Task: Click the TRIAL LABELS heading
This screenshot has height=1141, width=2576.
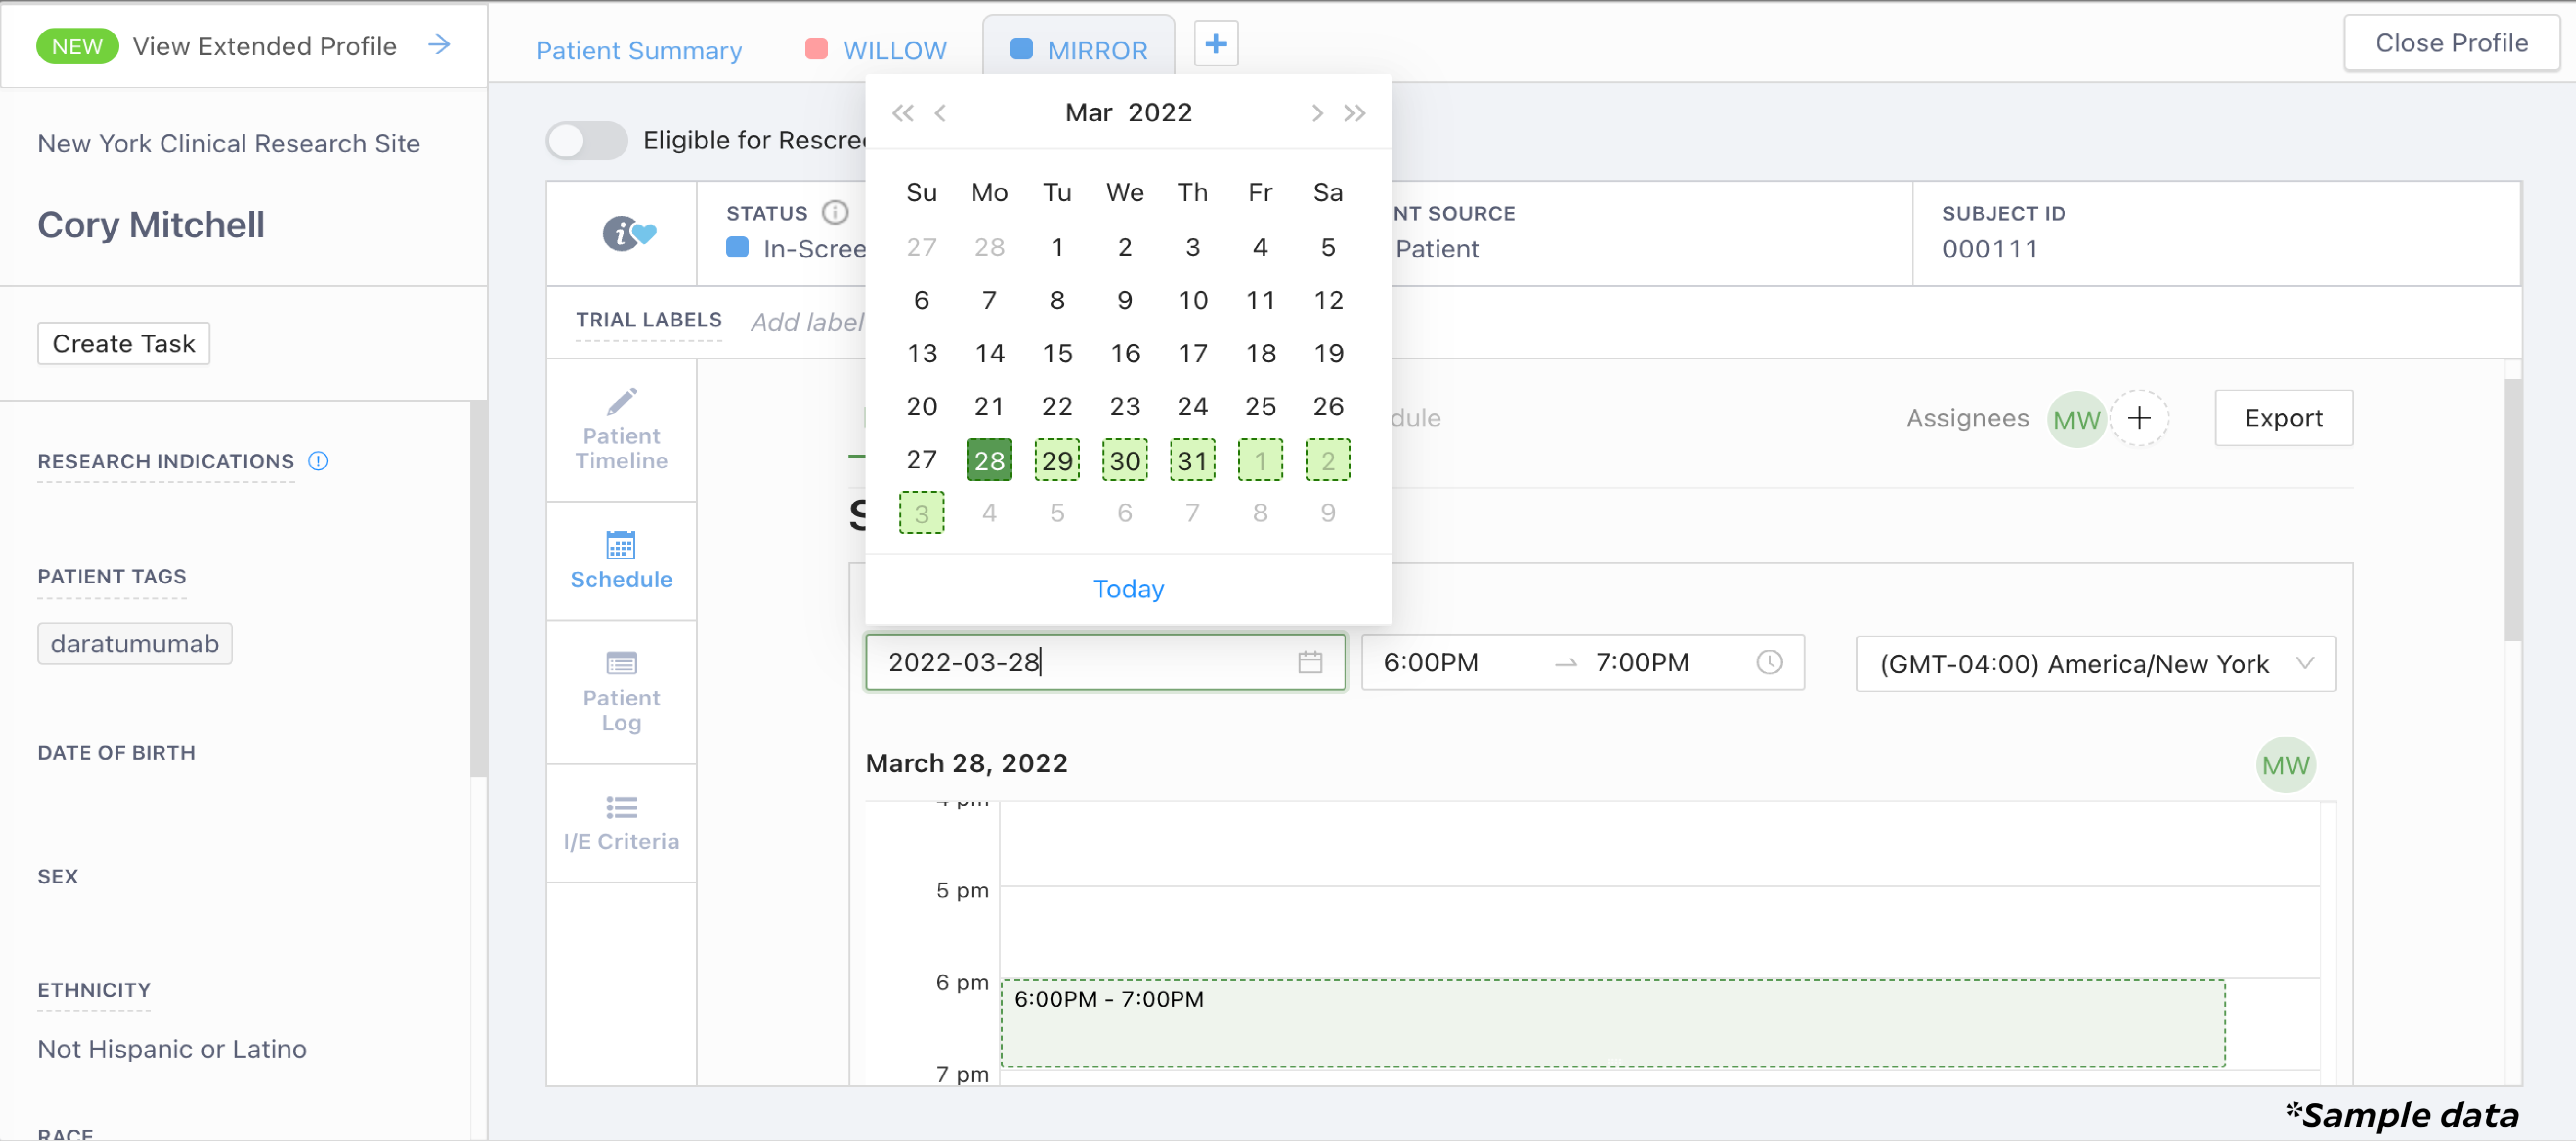Action: point(648,320)
